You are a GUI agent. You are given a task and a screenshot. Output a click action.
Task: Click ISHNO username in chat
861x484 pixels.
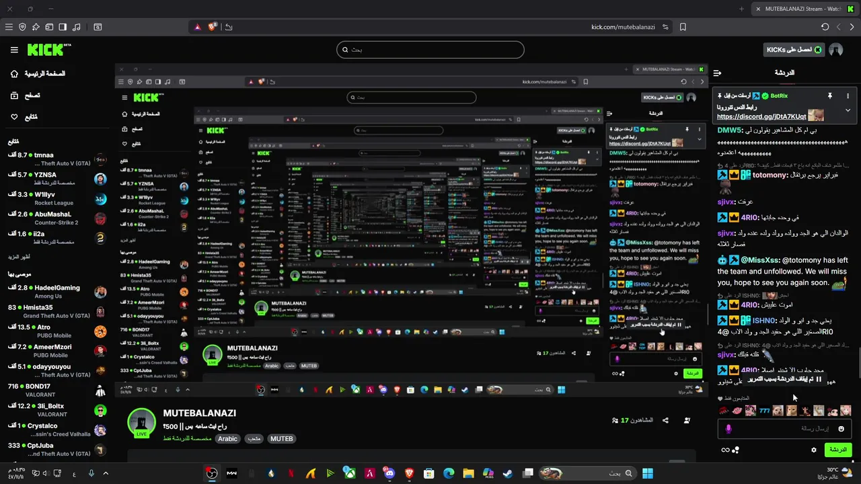[x=764, y=321]
